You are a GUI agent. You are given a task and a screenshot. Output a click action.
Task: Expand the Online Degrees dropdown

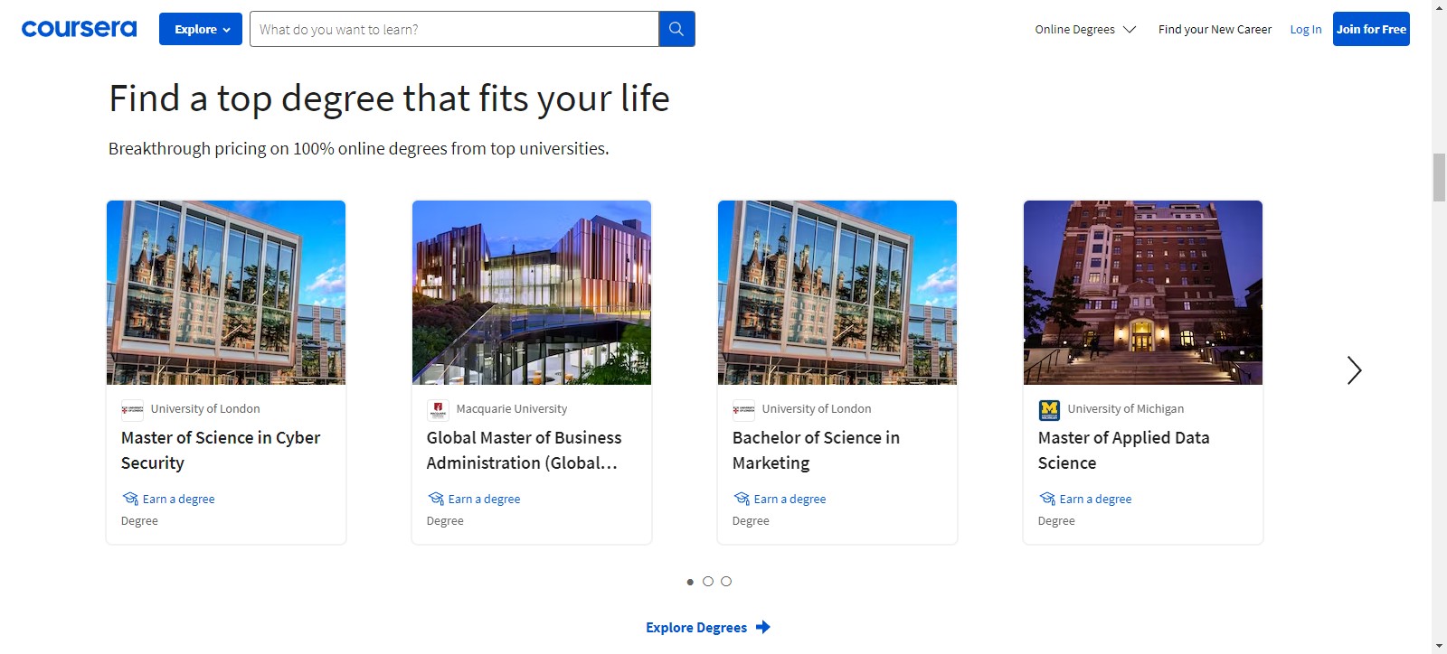tap(1085, 29)
